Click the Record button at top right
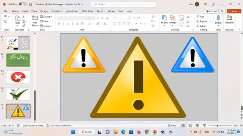 [211, 11]
